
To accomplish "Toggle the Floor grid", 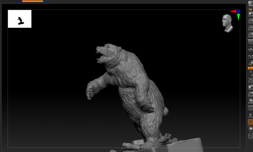I will pos(251,49).
